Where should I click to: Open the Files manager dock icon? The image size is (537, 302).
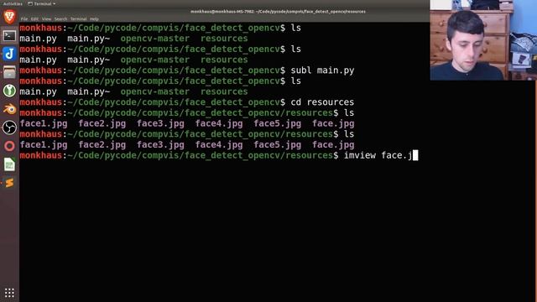[9, 72]
